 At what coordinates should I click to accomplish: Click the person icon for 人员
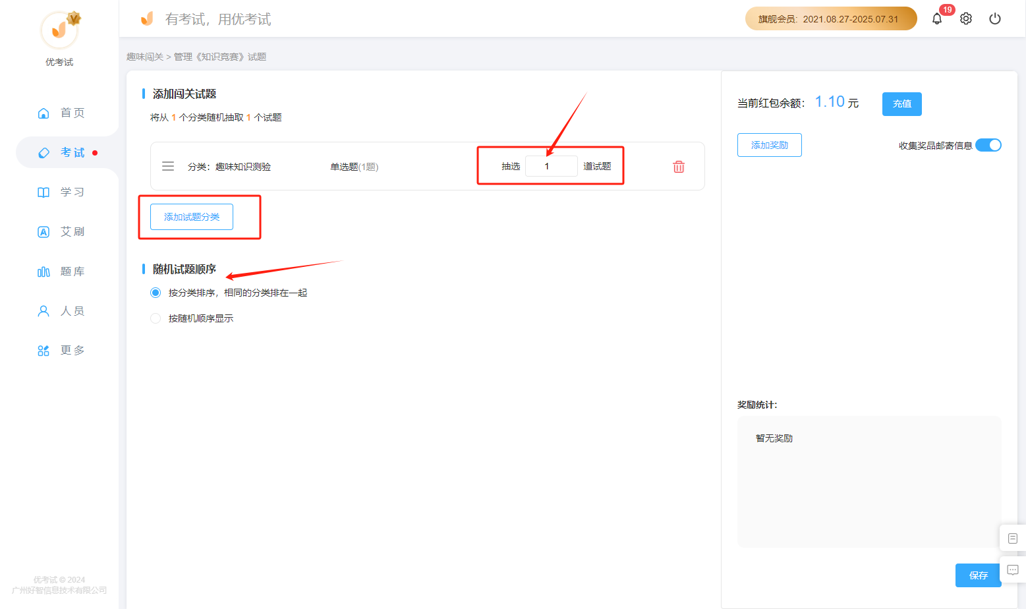point(43,311)
